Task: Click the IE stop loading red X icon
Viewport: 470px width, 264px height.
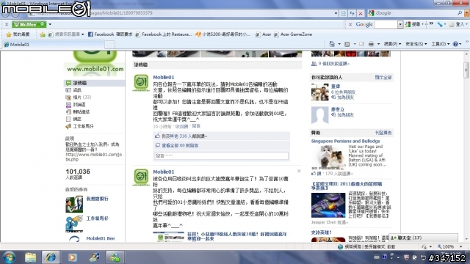Action: (361, 13)
